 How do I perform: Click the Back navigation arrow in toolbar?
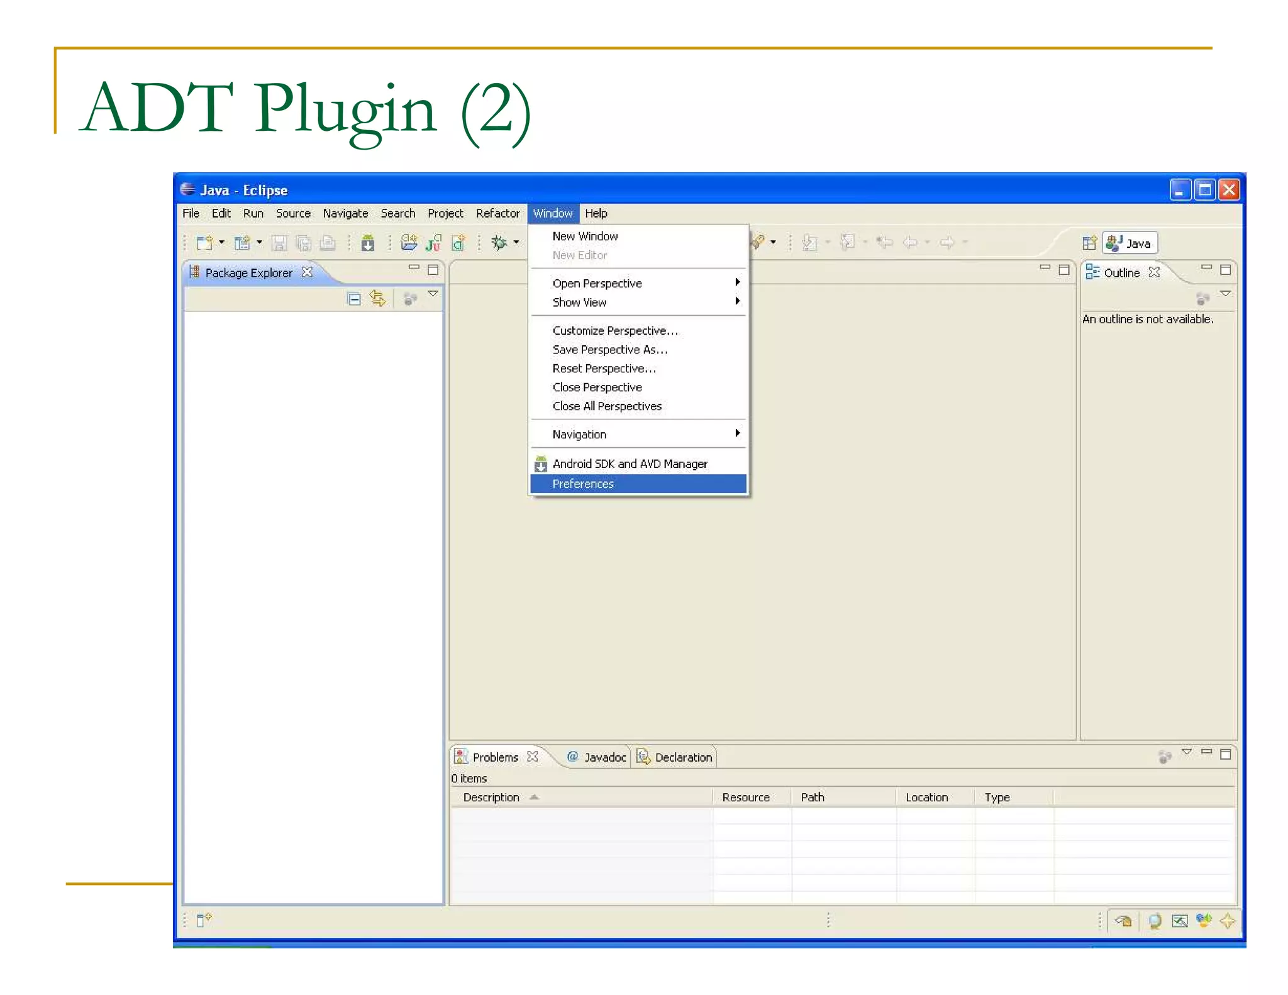coord(910,242)
